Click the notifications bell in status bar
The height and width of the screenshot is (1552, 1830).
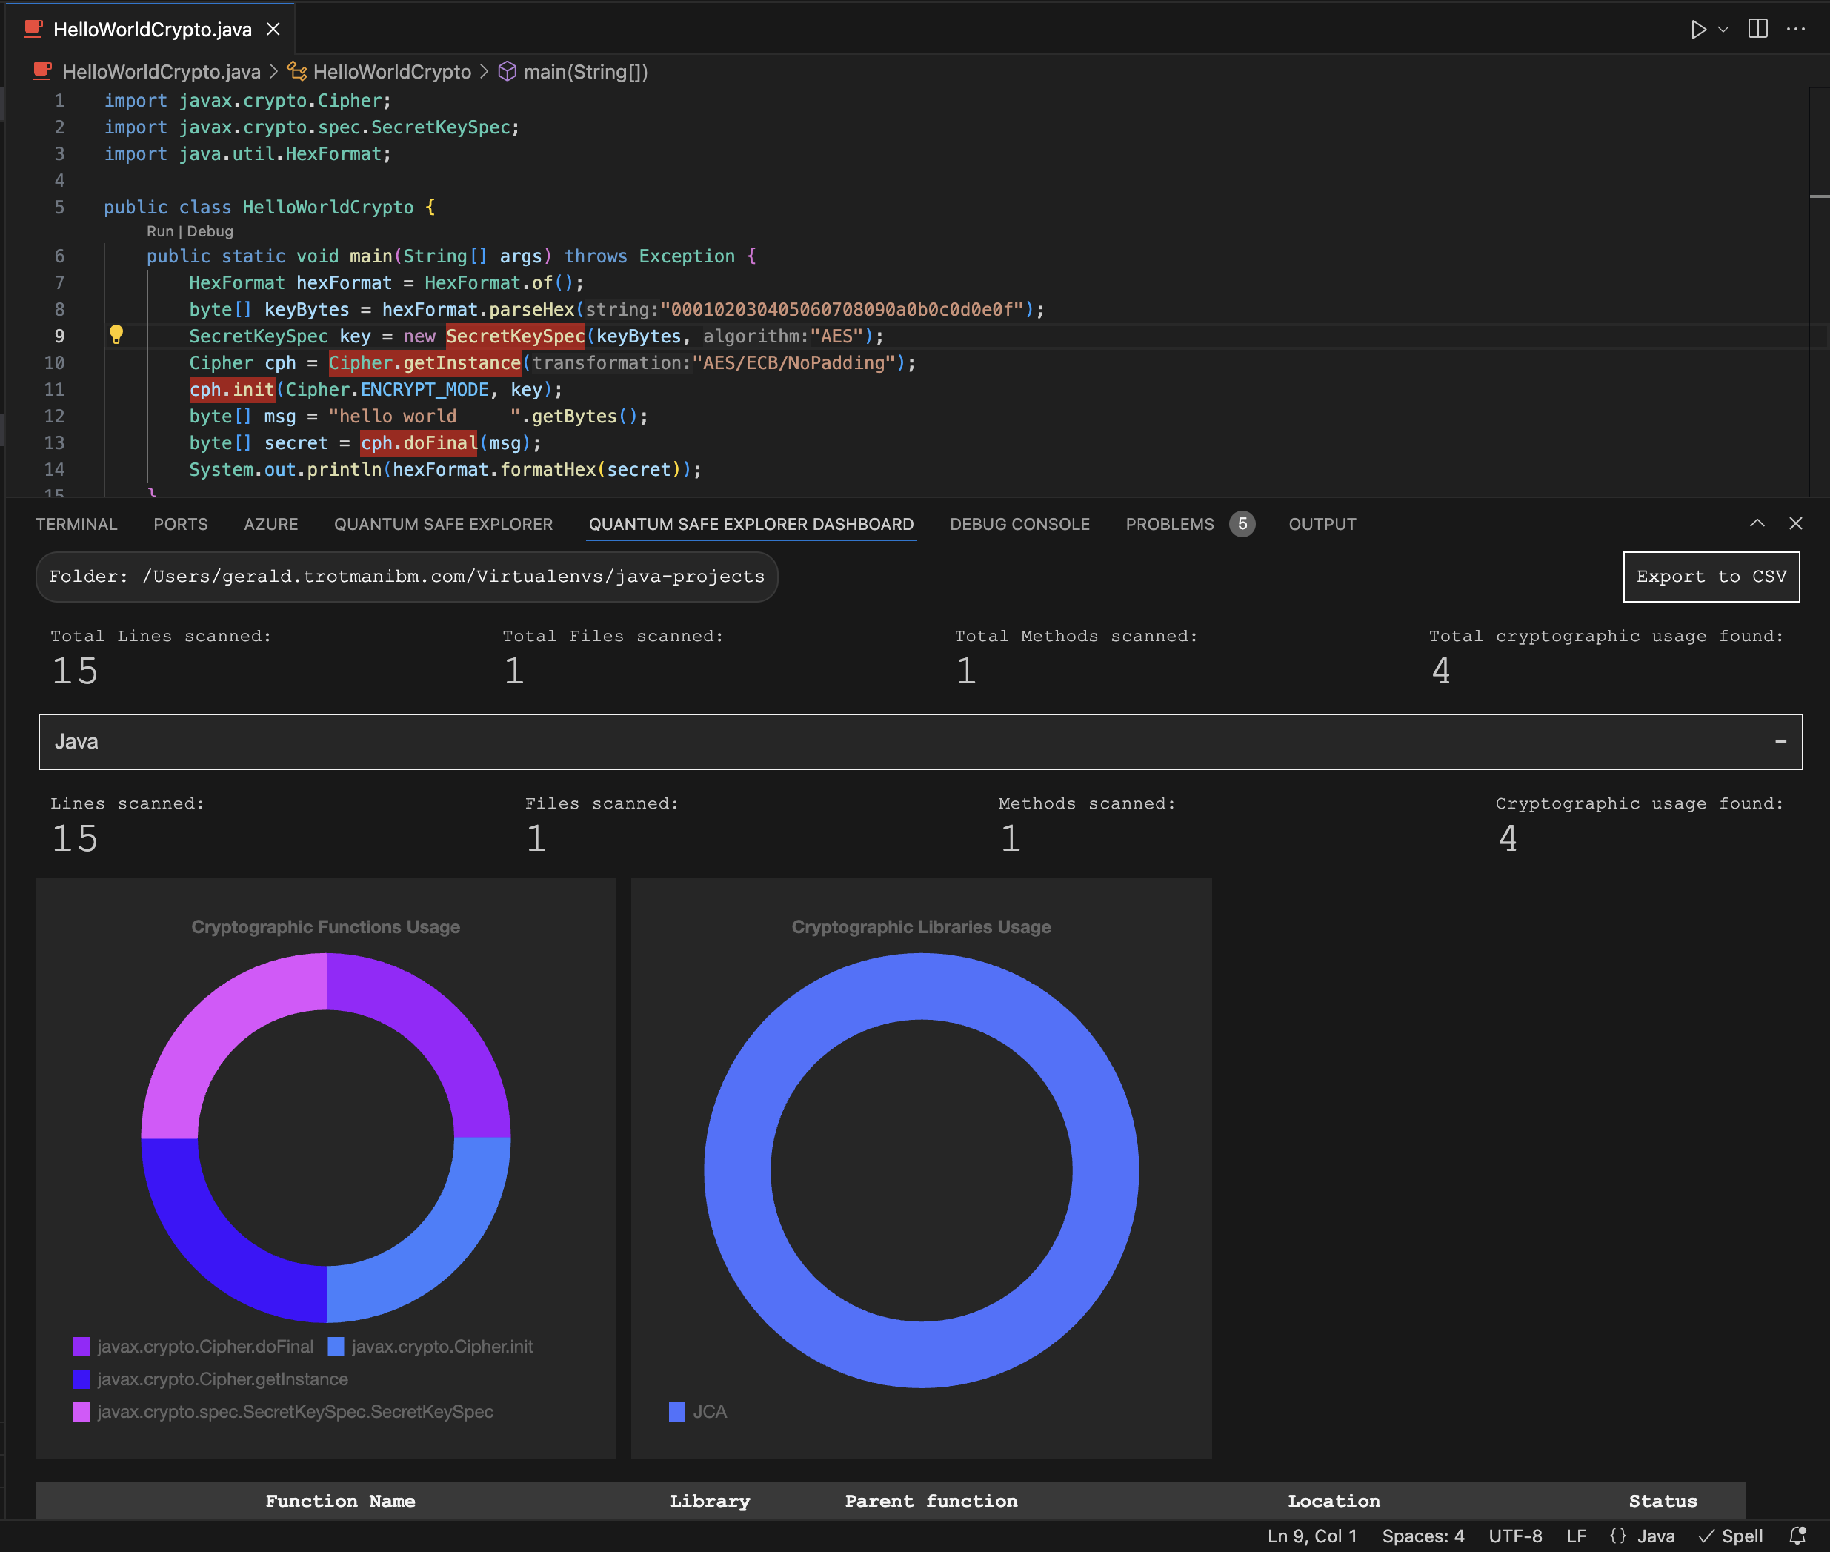point(1797,1536)
